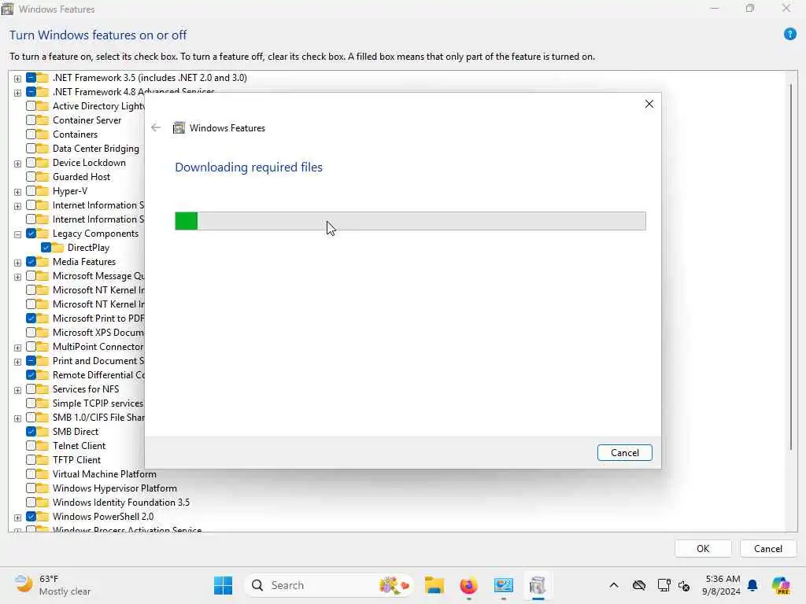This screenshot has width=806, height=604.
Task: Select the Windows Identity Foundation 3.5 label
Action: pyautogui.click(x=120, y=503)
